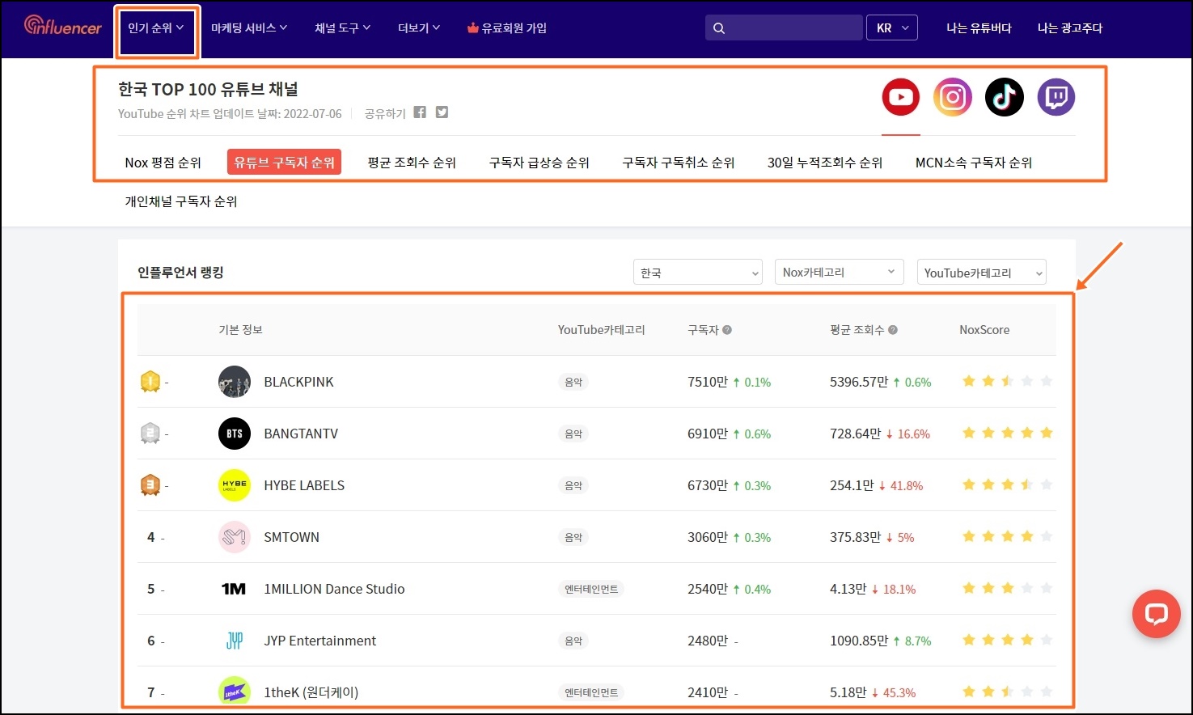
Task: Click the NoxScore column header
Action: coord(984,330)
